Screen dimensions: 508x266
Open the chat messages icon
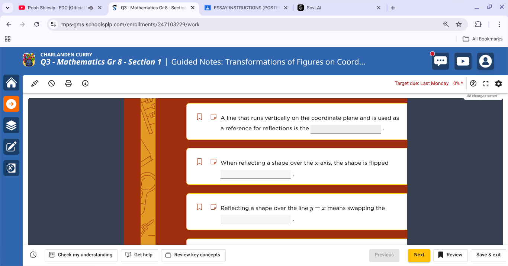(440, 61)
